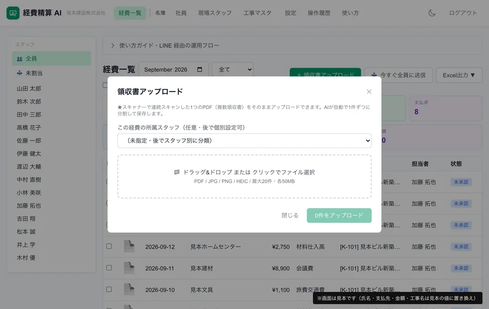489x309 pixels.
Task: Click 未承認 badge in 2026-09-12 row
Action: [x=461, y=247]
